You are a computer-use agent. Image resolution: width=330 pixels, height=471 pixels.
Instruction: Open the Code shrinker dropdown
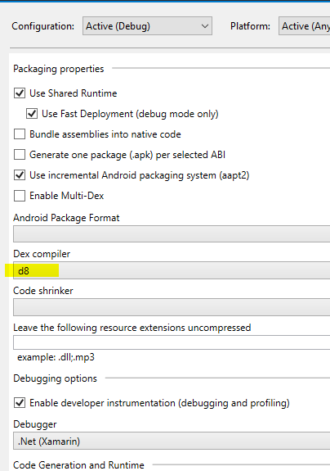[x=172, y=307]
